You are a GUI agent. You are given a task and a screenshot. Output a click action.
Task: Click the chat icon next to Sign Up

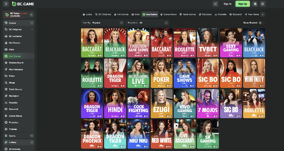255,4
